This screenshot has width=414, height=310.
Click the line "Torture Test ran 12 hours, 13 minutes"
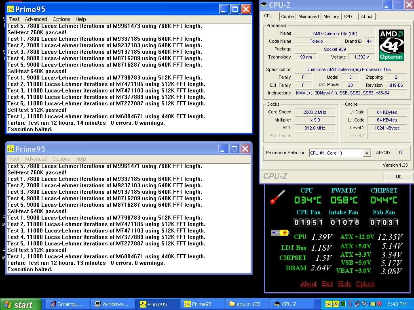[x=86, y=263]
